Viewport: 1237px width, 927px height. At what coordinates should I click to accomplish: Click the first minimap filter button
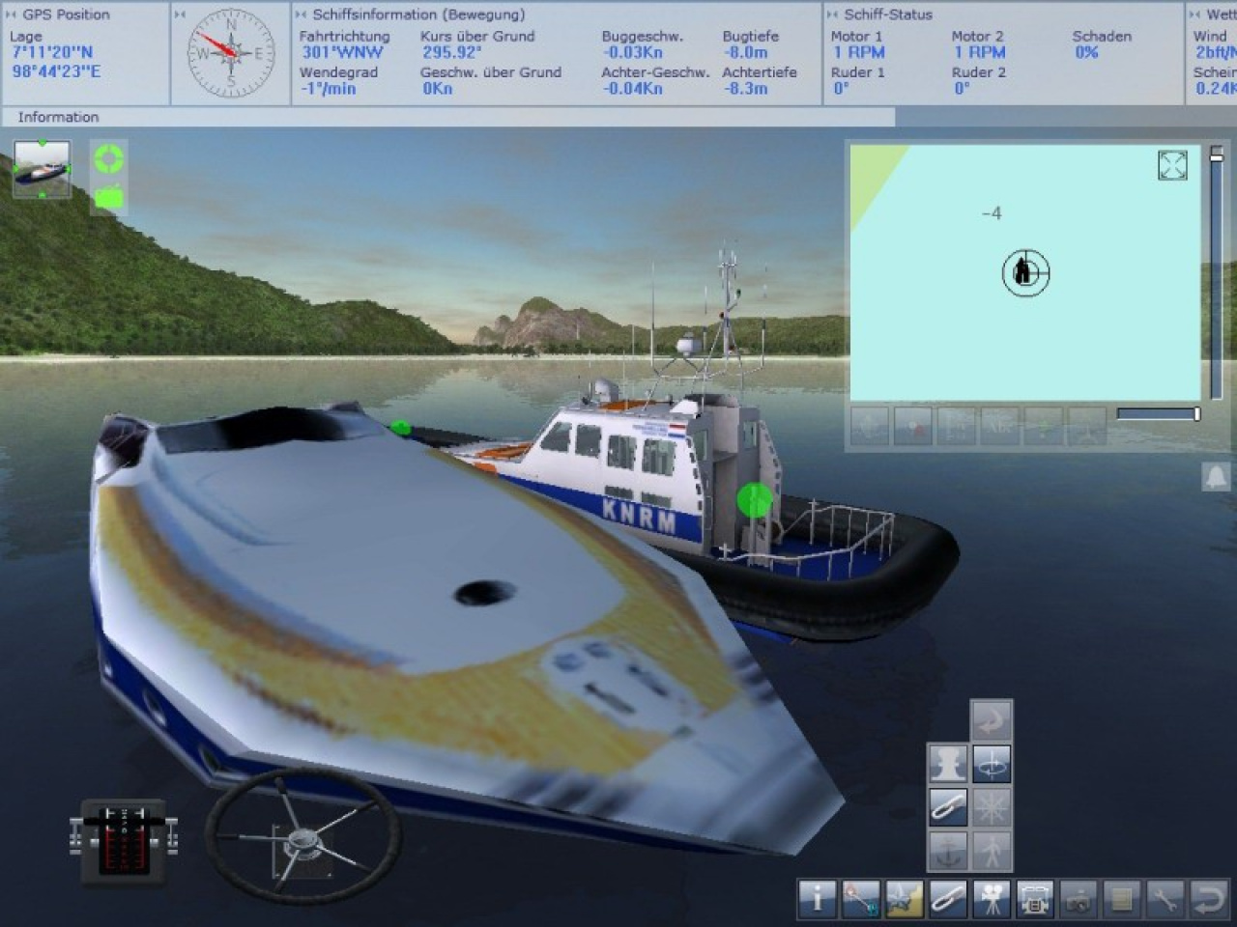[869, 425]
